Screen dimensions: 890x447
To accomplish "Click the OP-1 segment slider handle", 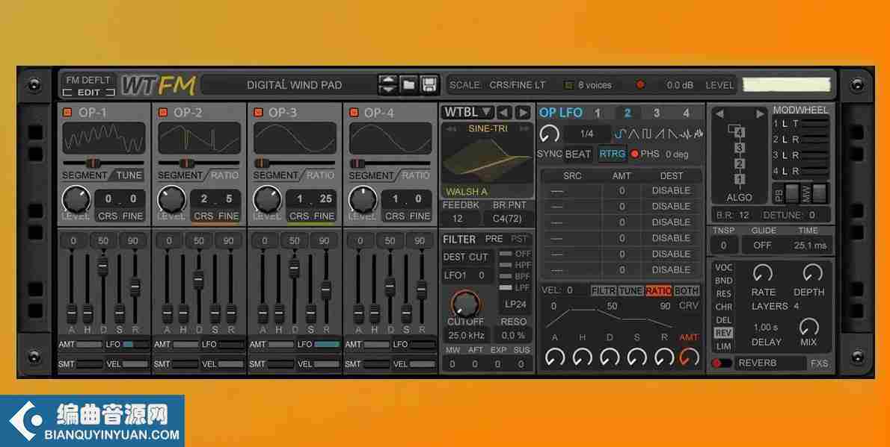I will coord(93,163).
